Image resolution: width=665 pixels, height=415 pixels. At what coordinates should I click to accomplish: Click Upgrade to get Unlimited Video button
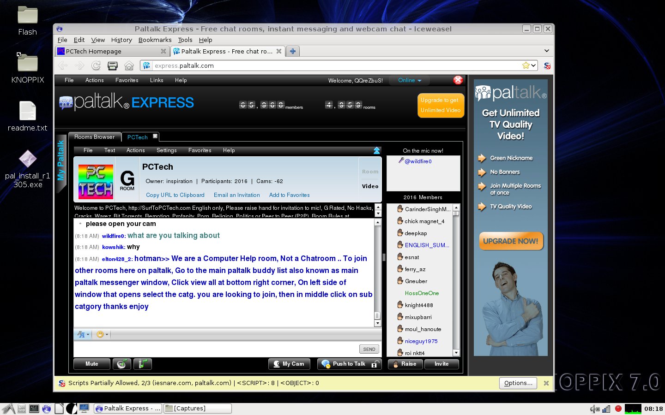[441, 105]
